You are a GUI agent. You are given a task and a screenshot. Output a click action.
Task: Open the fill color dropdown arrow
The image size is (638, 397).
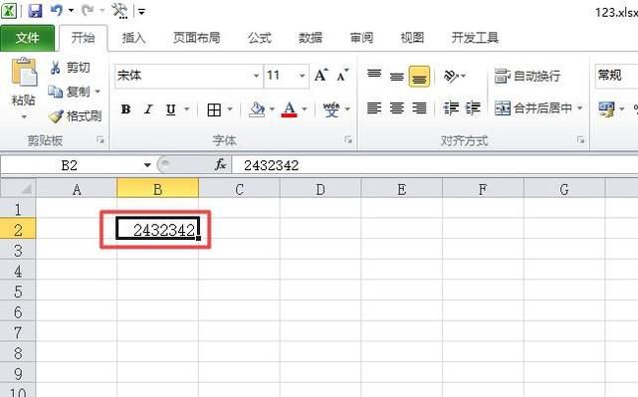pos(272,109)
